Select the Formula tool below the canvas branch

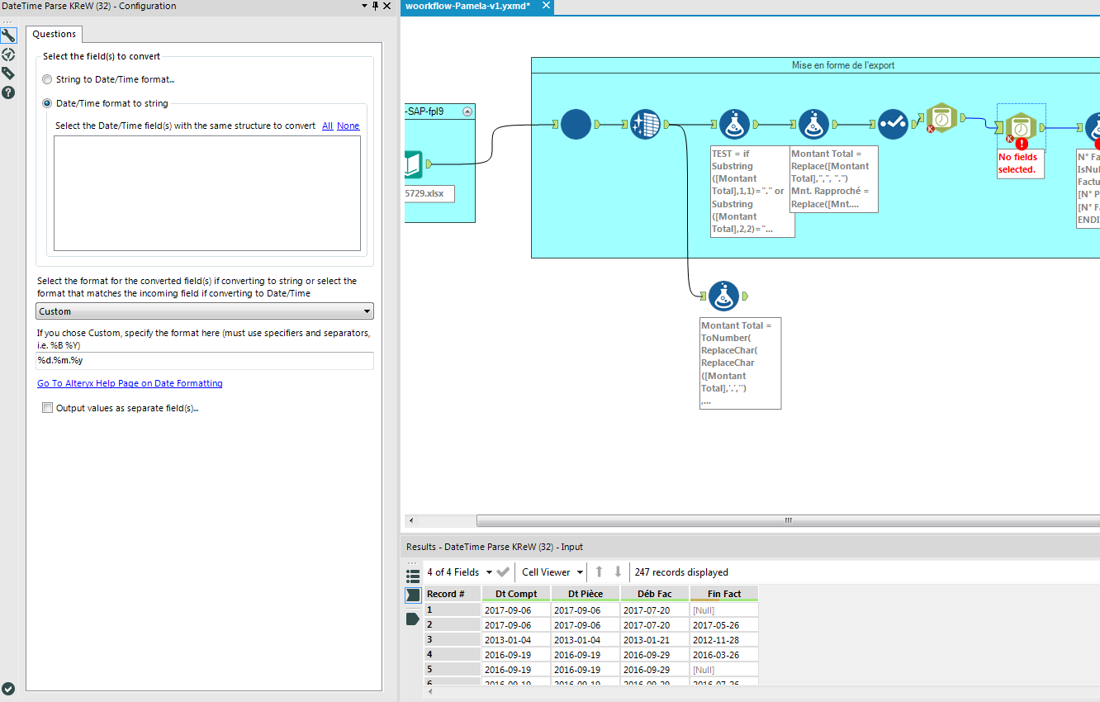tap(723, 296)
